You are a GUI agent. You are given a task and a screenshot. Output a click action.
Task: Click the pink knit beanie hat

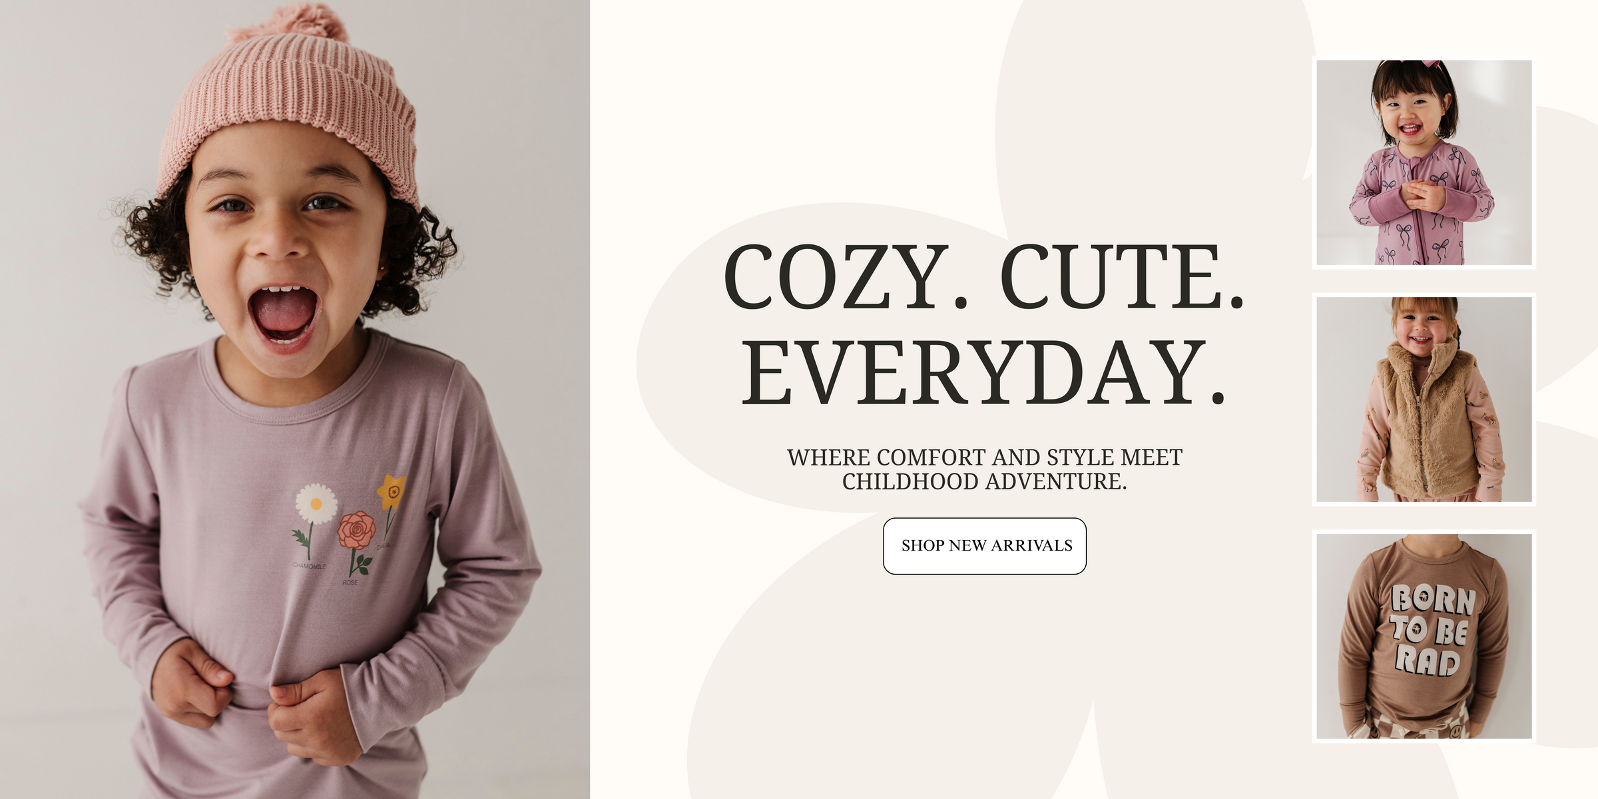pos(288,107)
